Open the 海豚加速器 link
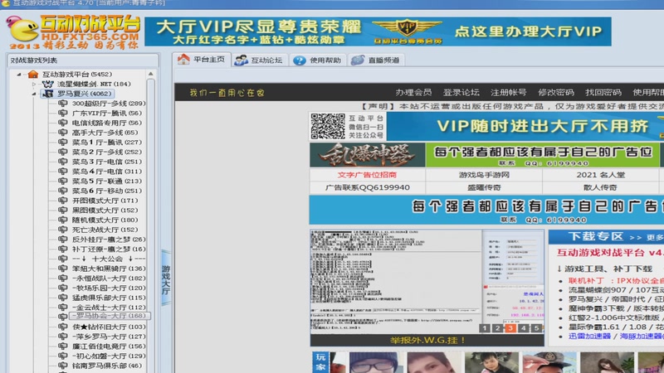The height and width of the screenshot is (373, 664). [642, 337]
